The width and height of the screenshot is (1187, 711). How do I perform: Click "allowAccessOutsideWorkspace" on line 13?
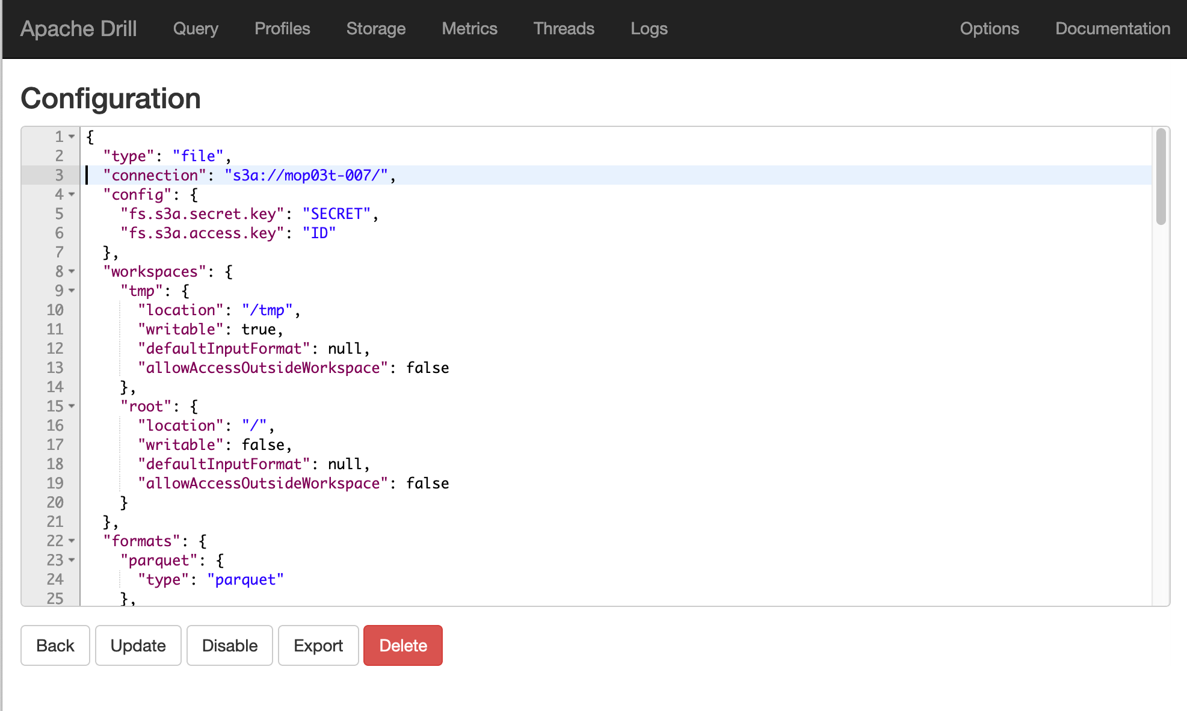pos(263,368)
